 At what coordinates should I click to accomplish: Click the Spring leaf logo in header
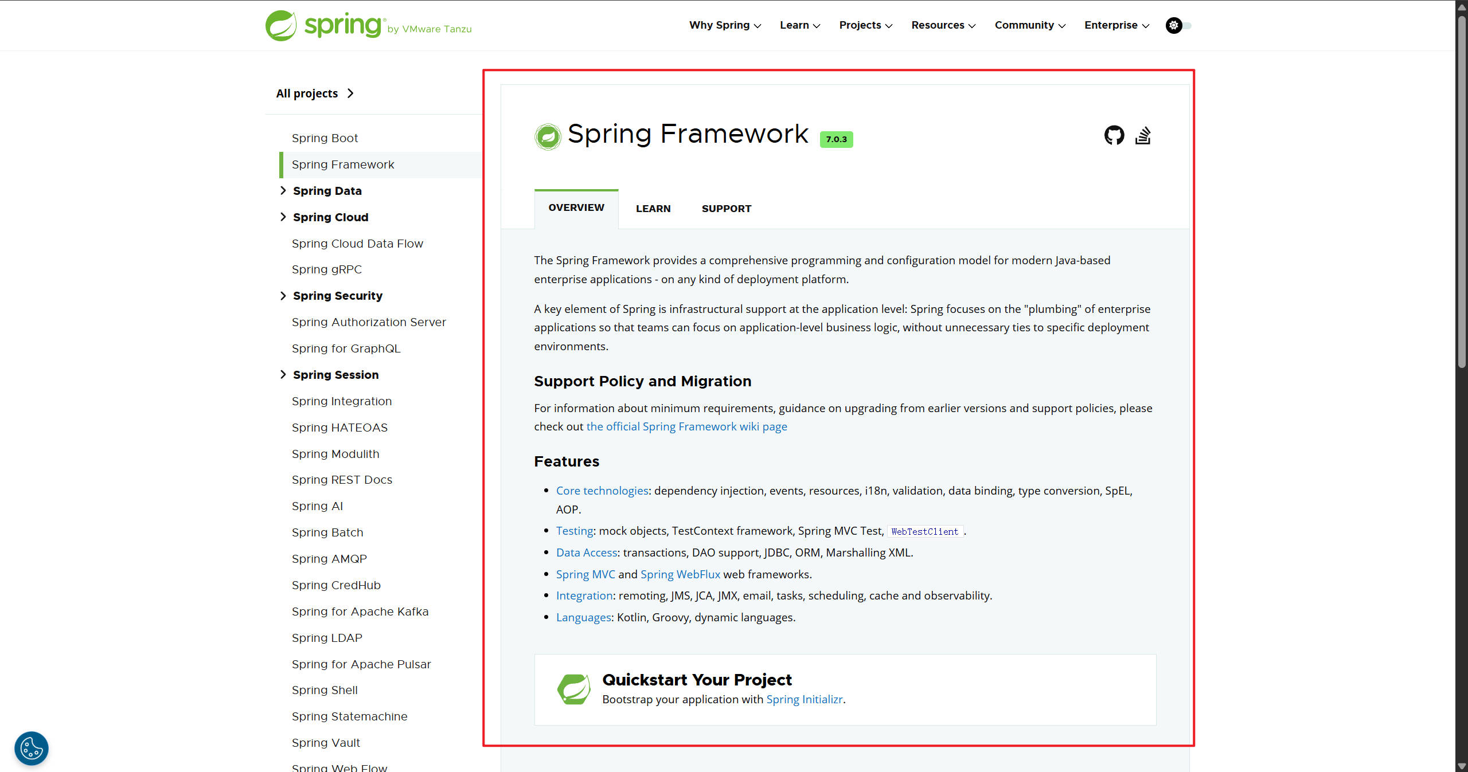(x=281, y=26)
